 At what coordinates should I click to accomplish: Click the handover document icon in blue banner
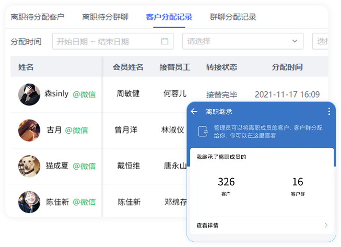click(x=203, y=131)
